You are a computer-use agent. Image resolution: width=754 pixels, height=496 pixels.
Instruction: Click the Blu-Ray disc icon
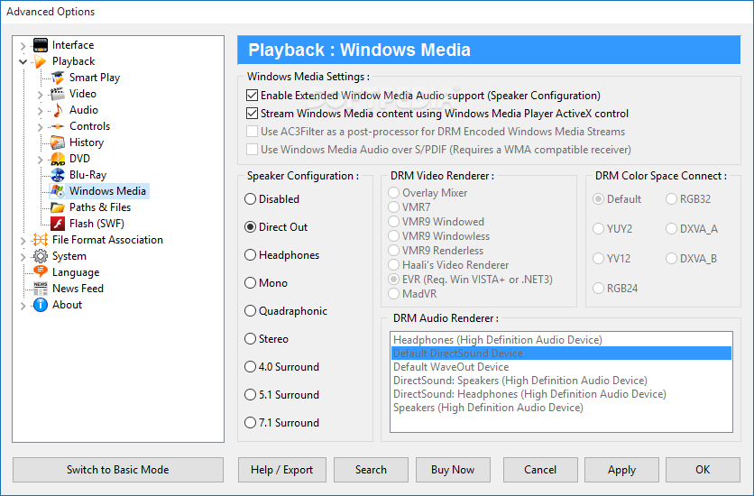[x=58, y=175]
